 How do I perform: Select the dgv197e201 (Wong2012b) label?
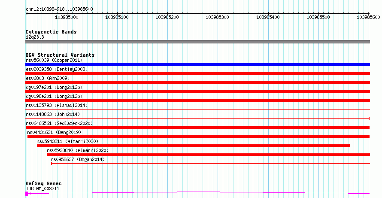pos(54,87)
